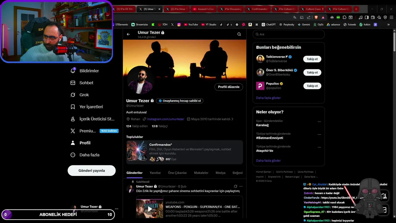396x223 pixels.
Task: Open more options dots on pinned post
Action: (x=241, y=186)
